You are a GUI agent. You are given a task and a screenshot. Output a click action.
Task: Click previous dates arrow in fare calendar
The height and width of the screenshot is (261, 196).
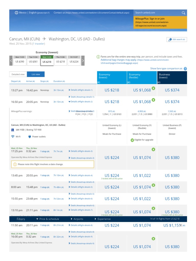tap(11, 61)
